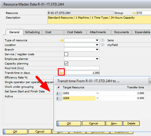Click the choose-from-list icon in i1001 row
The height and width of the screenshot is (136, 151).
pyautogui.click(x=98, y=93)
